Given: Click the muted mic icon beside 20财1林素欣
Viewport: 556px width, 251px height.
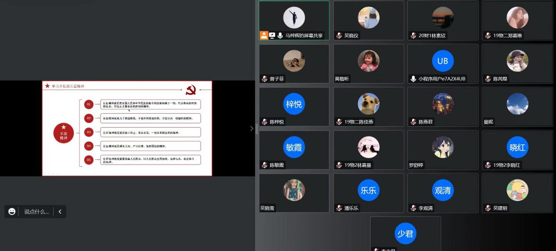Looking at the screenshot, I should coord(413,36).
